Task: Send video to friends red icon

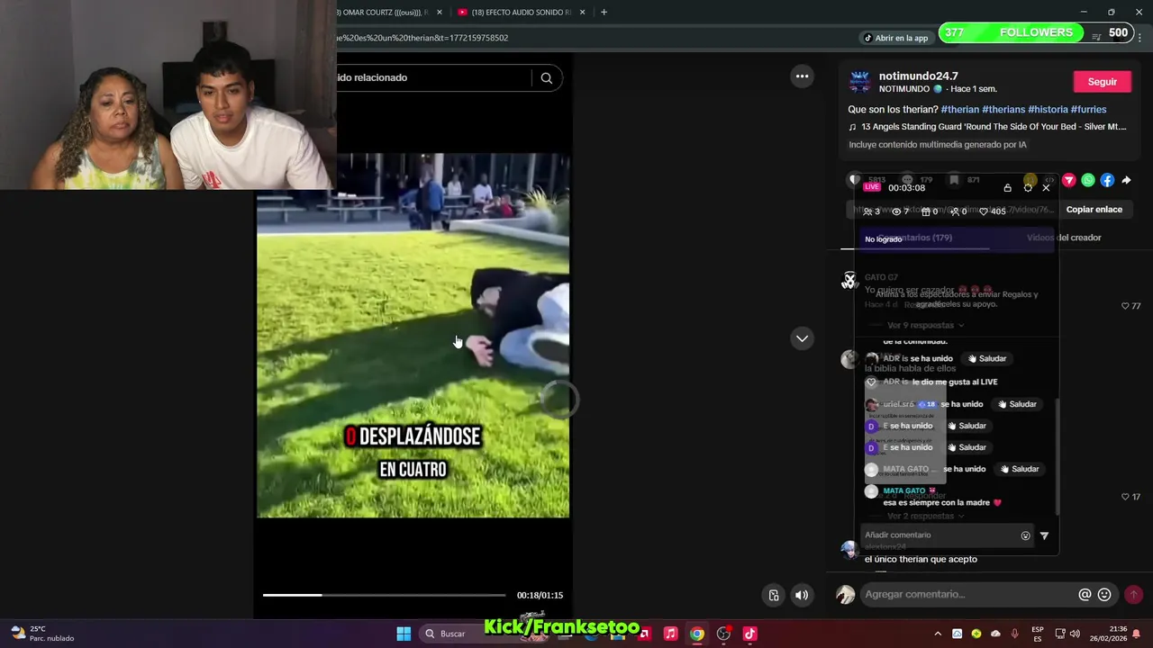Action: click(1069, 180)
